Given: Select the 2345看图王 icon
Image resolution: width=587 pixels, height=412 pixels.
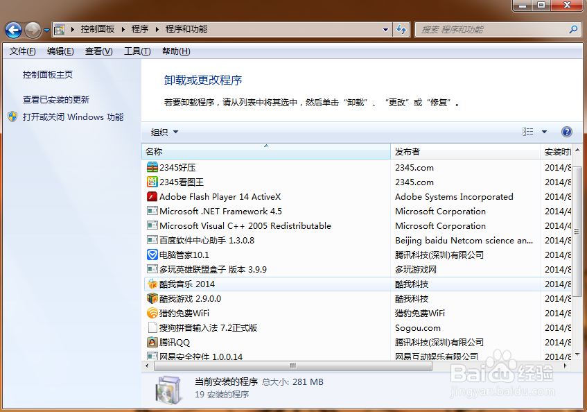Looking at the screenshot, I should click(152, 182).
